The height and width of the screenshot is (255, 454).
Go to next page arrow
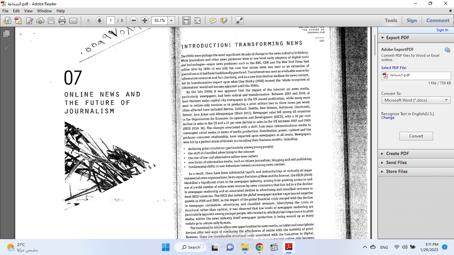(99, 21)
